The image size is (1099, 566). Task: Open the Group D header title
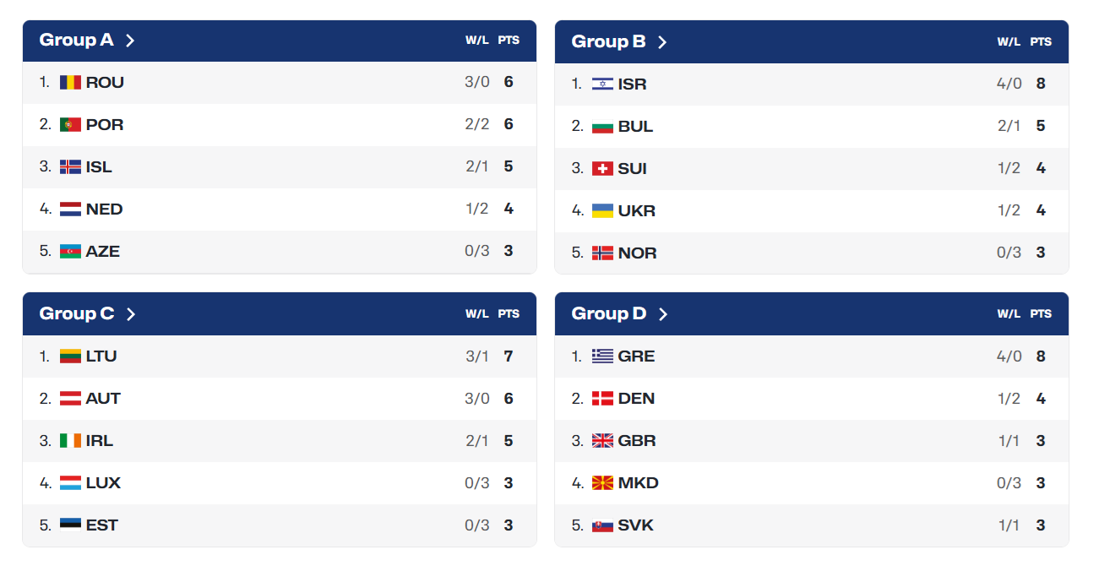point(609,314)
